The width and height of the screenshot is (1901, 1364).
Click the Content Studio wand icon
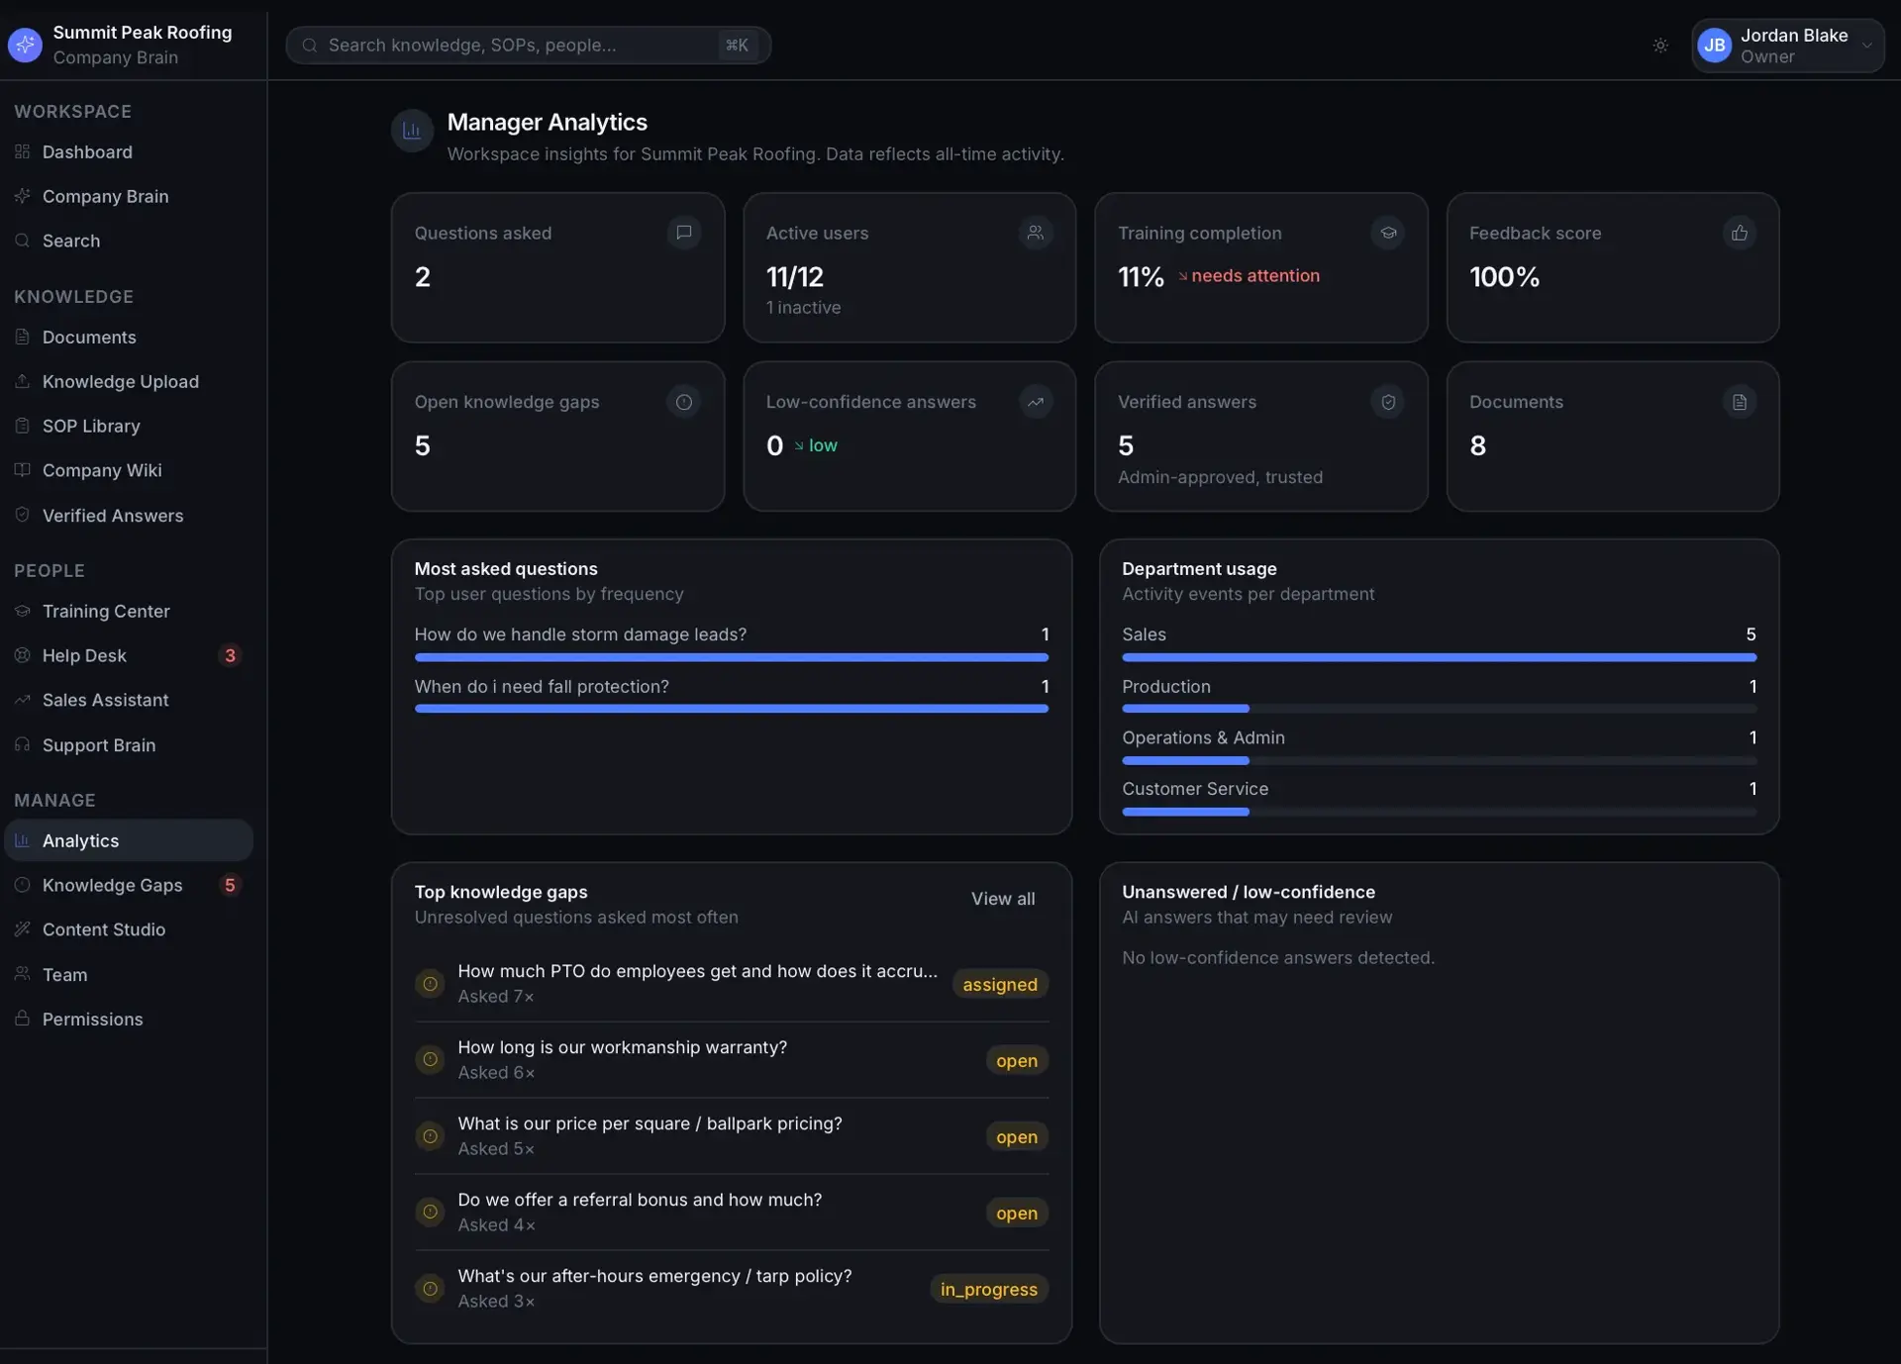22,928
